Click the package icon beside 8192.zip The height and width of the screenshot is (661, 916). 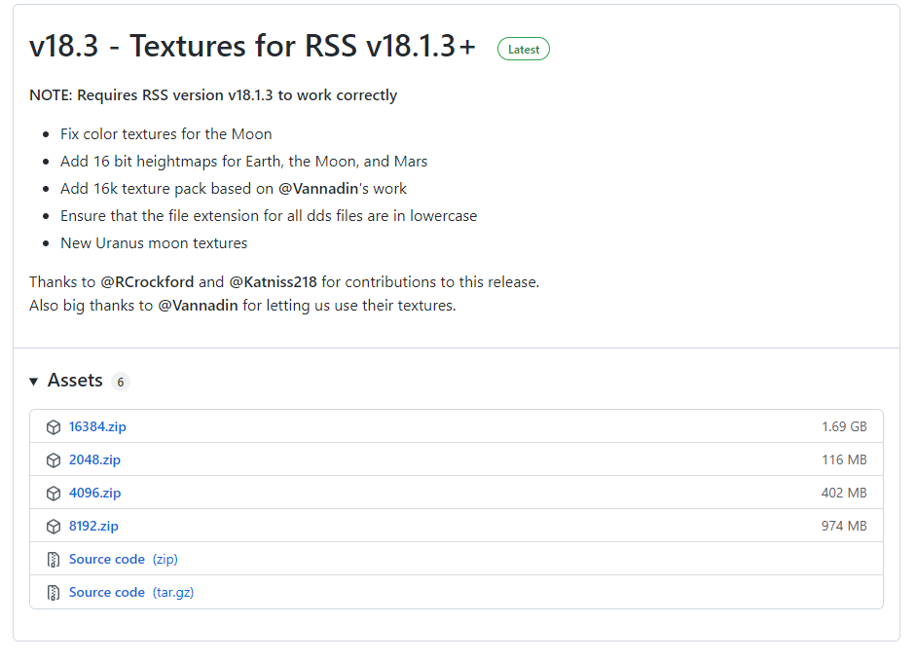[x=54, y=527]
